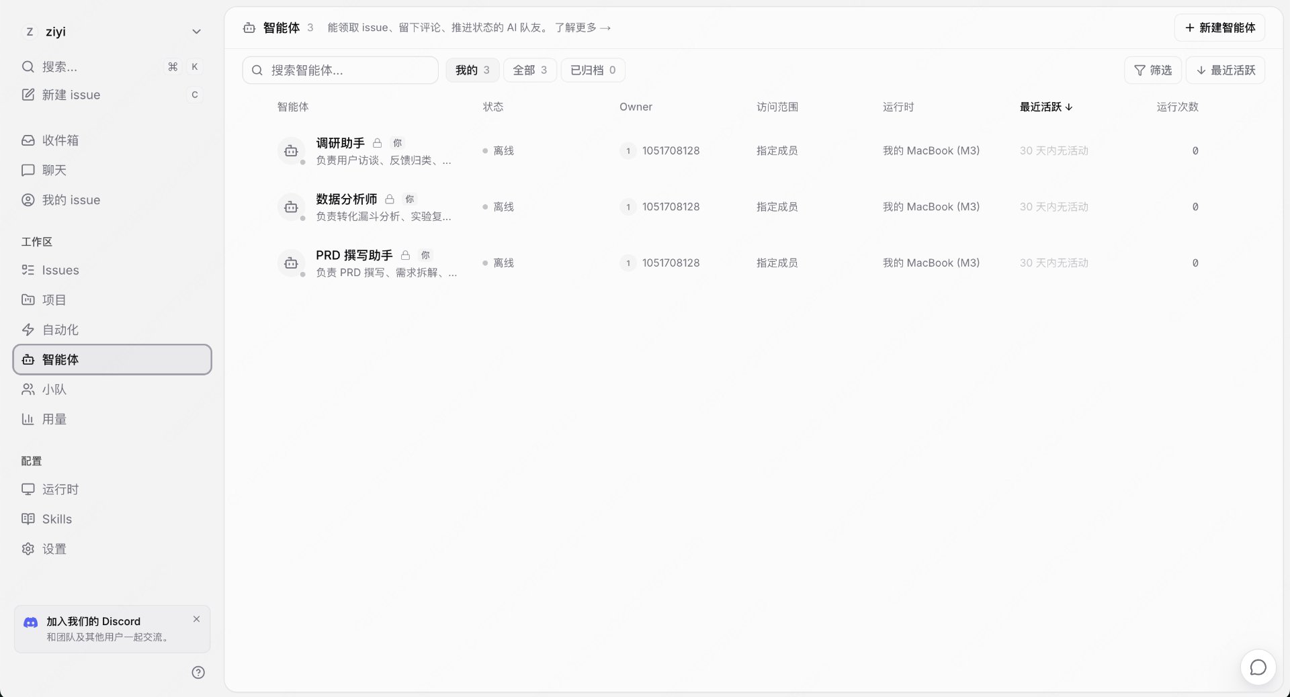The image size is (1290, 697).
Task: Click 运行次数 column header
Action: pos(1177,107)
